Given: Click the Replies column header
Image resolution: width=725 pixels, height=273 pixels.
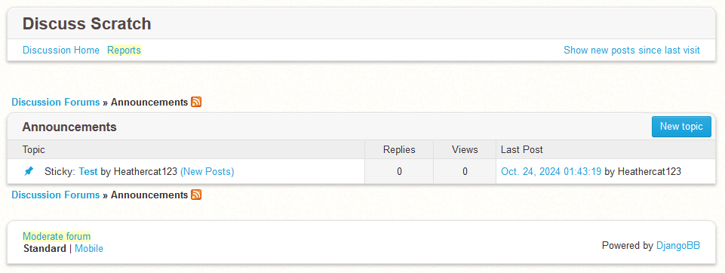Looking at the screenshot, I should (399, 149).
